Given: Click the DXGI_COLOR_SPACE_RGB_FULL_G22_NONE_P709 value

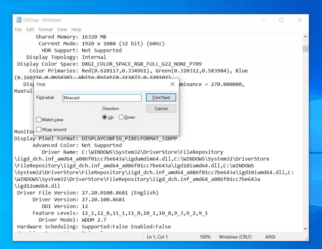Looking at the screenshot, I should point(142,64).
